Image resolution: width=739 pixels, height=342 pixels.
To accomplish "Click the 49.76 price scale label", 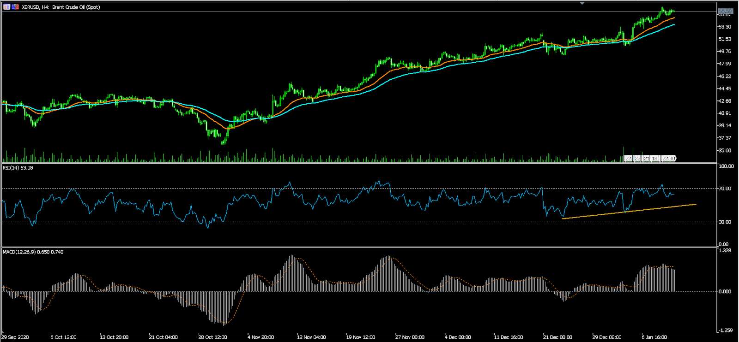I will [725, 52].
